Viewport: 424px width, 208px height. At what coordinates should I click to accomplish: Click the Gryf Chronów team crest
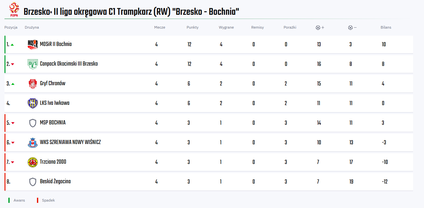click(33, 84)
